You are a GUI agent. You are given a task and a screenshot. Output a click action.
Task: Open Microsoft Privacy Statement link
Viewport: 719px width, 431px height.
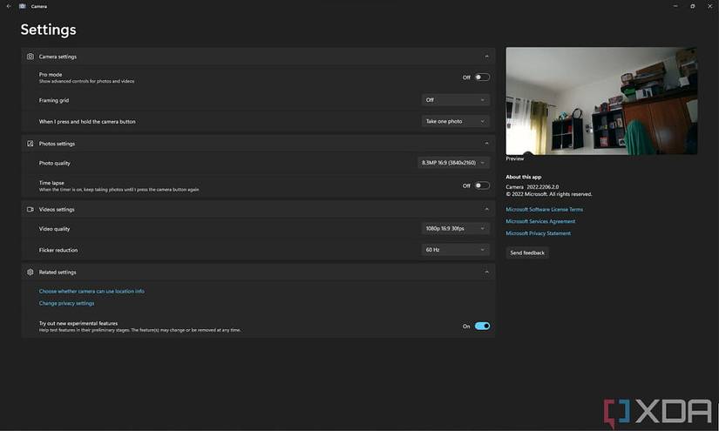pos(539,233)
